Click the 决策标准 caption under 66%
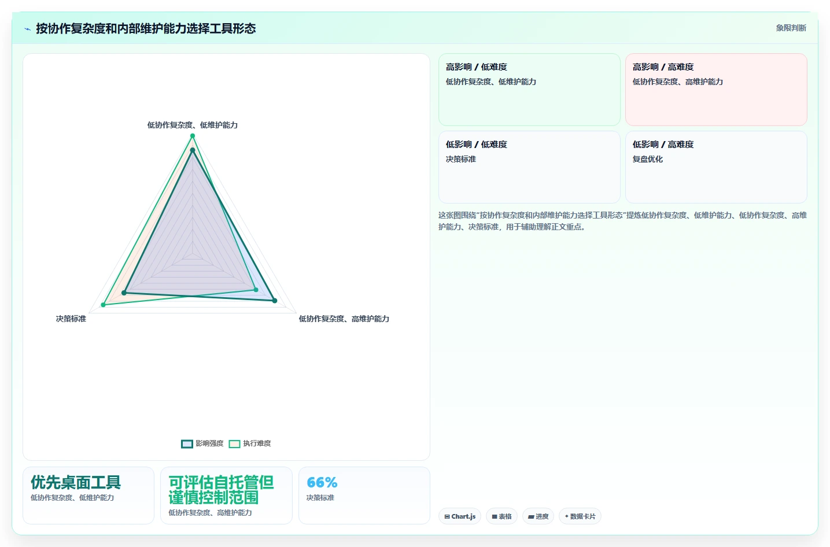 (320, 498)
